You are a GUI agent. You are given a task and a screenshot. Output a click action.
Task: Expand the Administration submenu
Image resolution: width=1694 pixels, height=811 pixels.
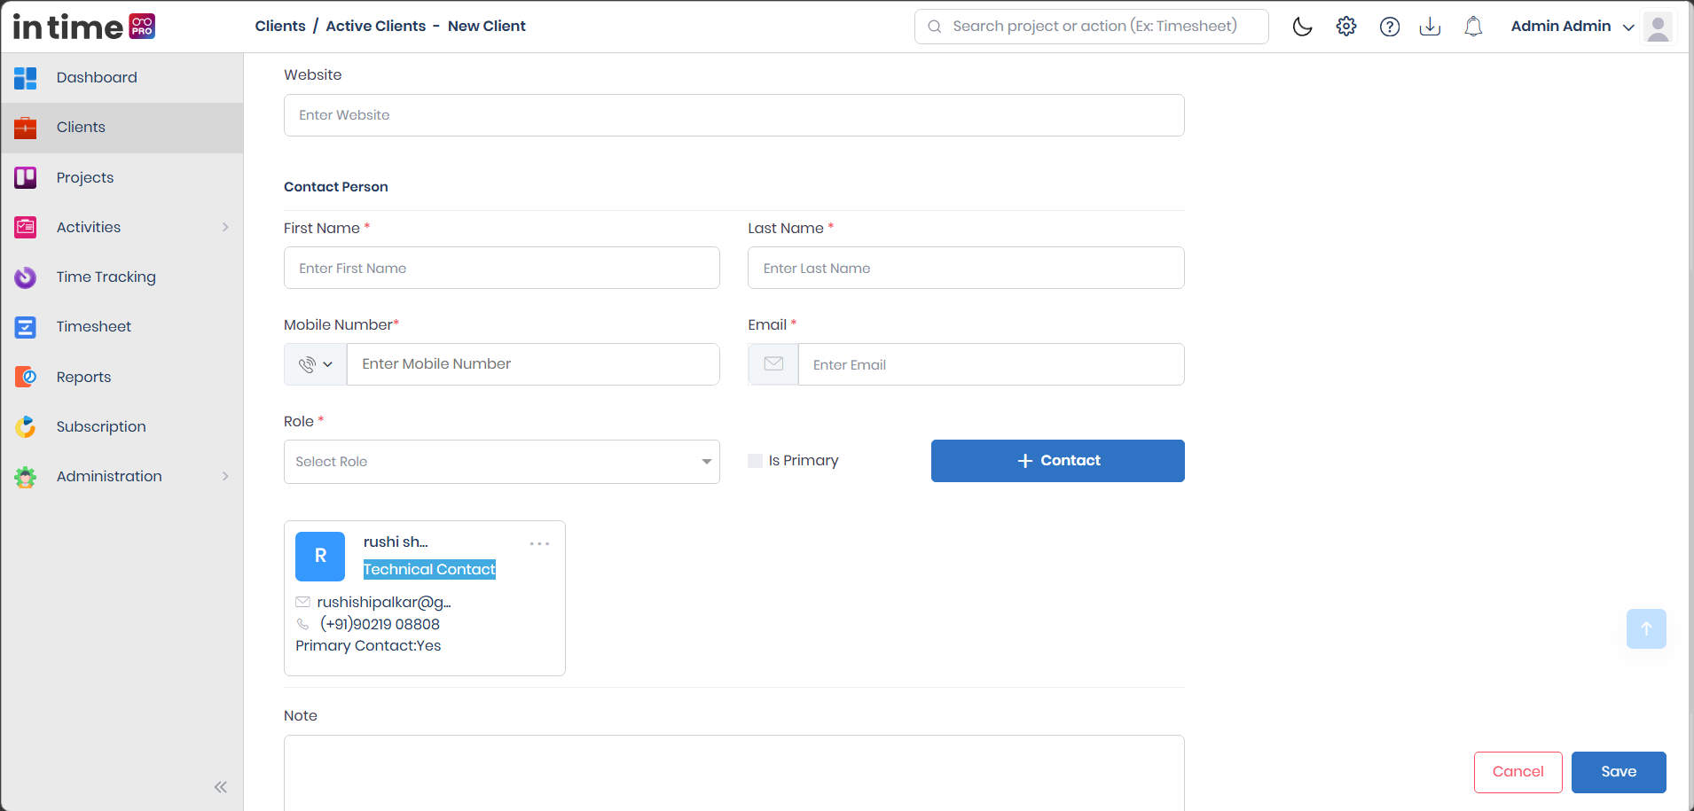point(225,476)
